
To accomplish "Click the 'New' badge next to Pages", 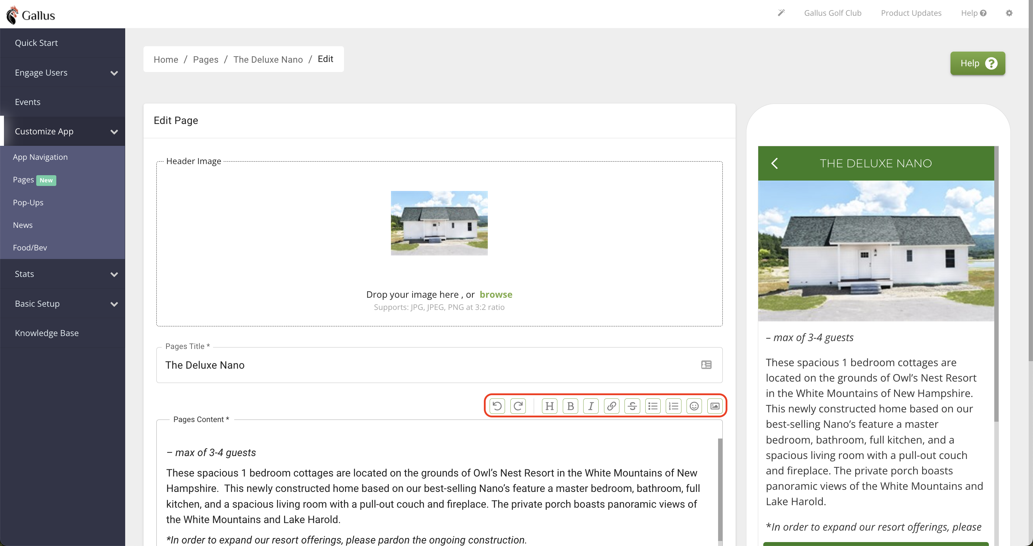I will point(46,180).
